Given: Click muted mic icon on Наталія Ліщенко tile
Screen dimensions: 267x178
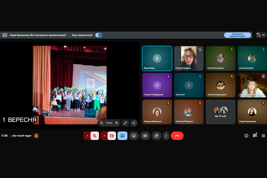Looking at the screenshot, I should [200, 103].
